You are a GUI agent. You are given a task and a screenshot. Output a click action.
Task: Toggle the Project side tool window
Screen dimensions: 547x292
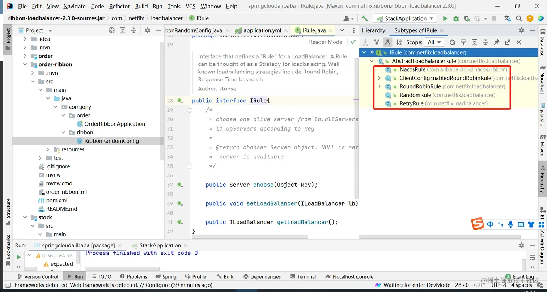(x=8, y=39)
